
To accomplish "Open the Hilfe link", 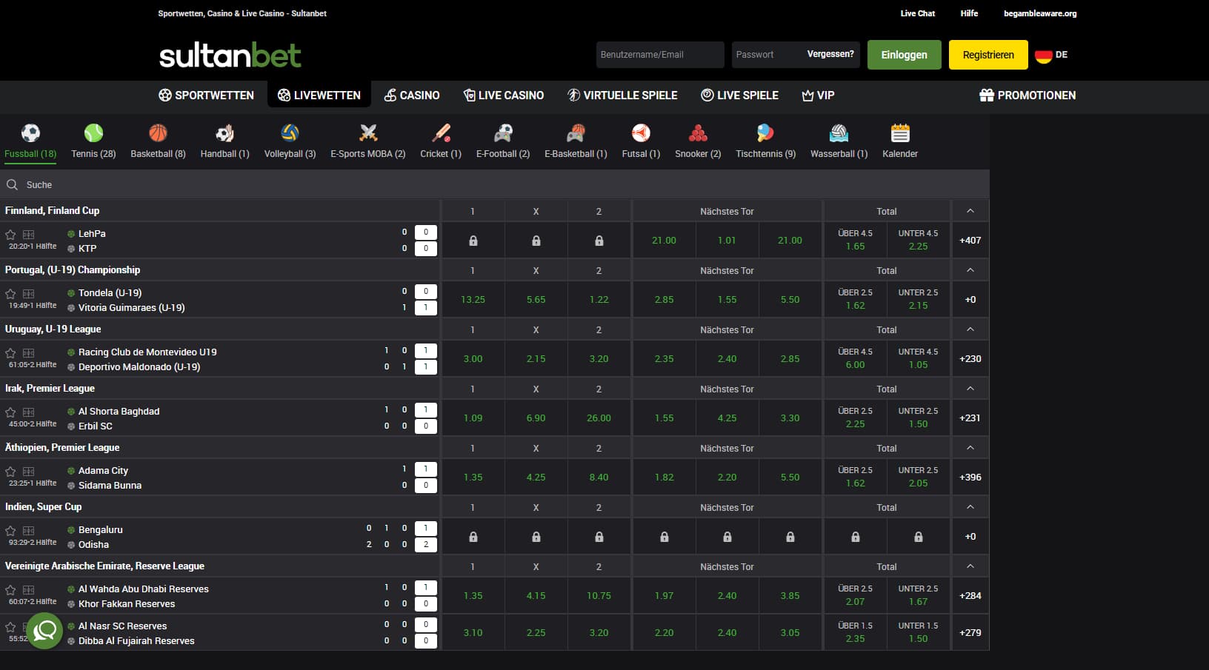I will [969, 13].
